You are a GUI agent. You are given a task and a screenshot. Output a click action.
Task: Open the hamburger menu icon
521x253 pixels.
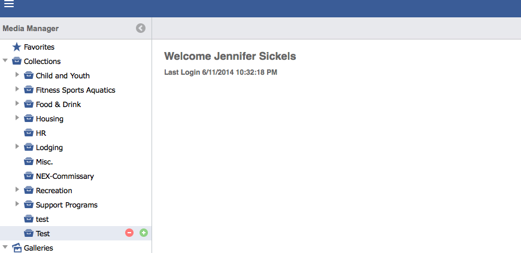(x=9, y=5)
